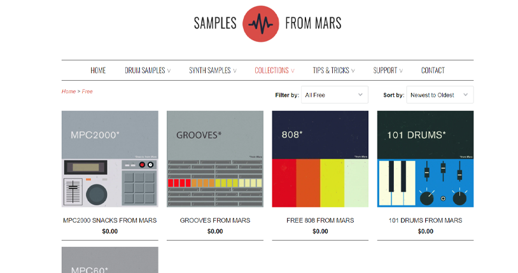Image resolution: width=518 pixels, height=273 pixels.
Task: Open the GROOVES product thumbnail
Action: tap(215, 159)
